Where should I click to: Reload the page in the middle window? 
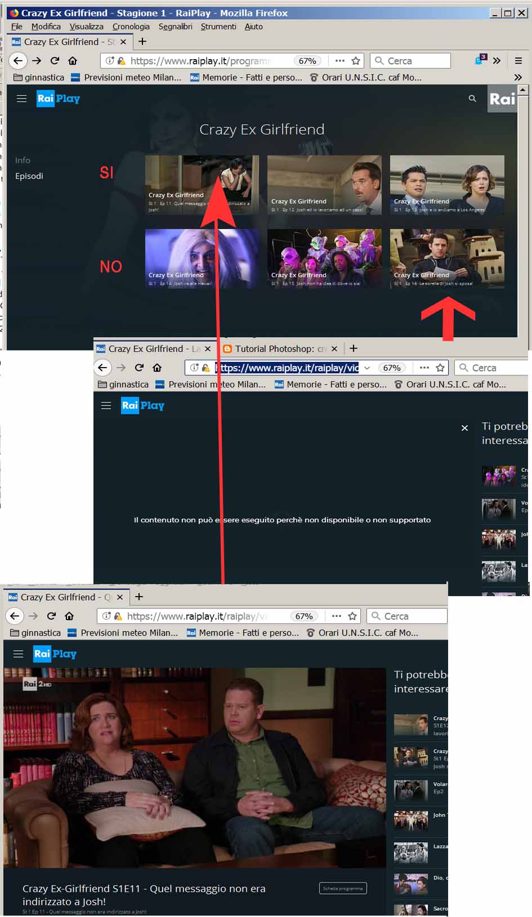[139, 368]
